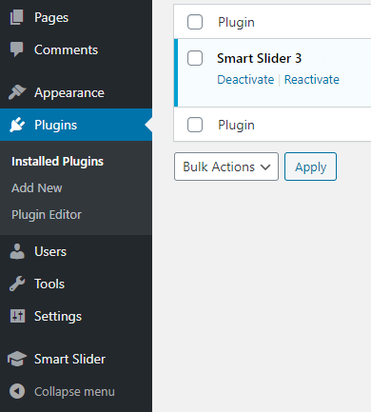The image size is (371, 412).
Task: Click the Collapse menu arrow icon
Action: (17, 391)
